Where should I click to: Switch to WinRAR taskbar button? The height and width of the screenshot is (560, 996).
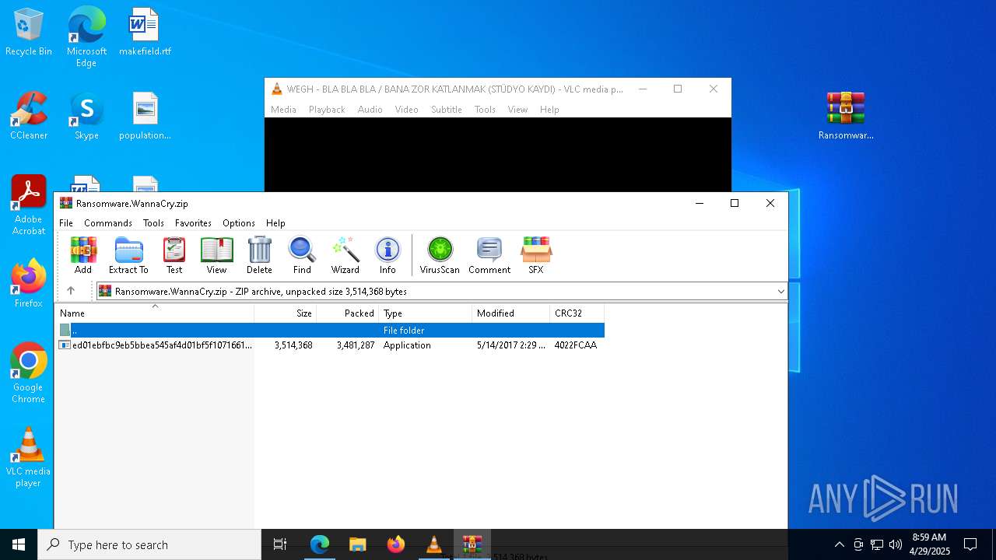(472, 544)
